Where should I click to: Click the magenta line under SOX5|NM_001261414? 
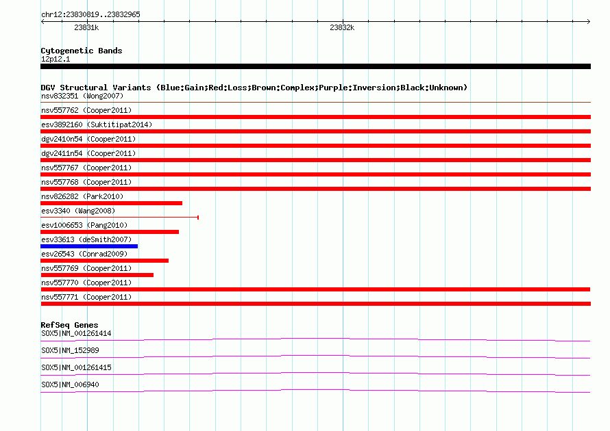[315, 340]
